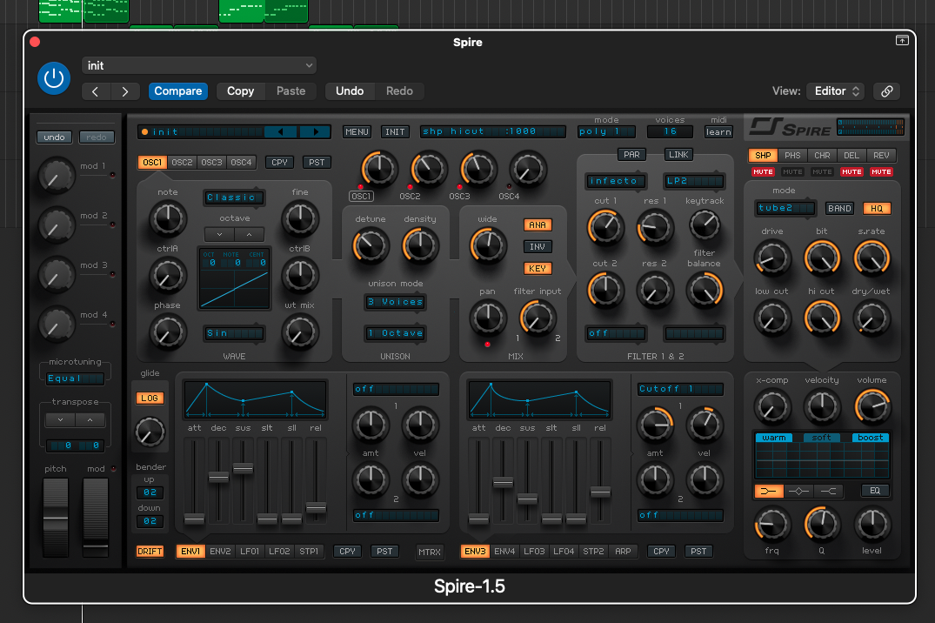Lower oscillator octave with down arrow
Image resolution: width=935 pixels, height=623 pixels.
(x=219, y=235)
